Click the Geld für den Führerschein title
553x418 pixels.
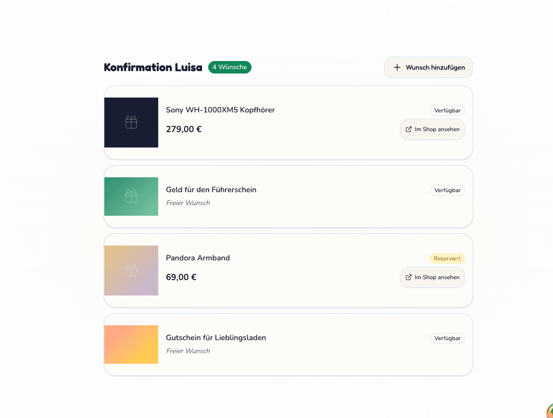click(x=211, y=190)
